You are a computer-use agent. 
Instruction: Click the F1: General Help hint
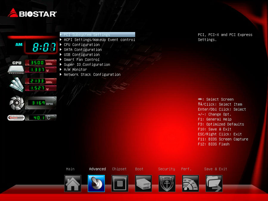click(215, 119)
